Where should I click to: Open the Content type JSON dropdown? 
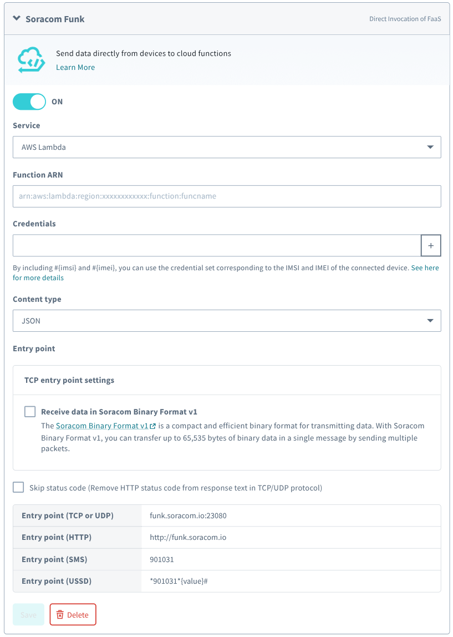(x=227, y=321)
